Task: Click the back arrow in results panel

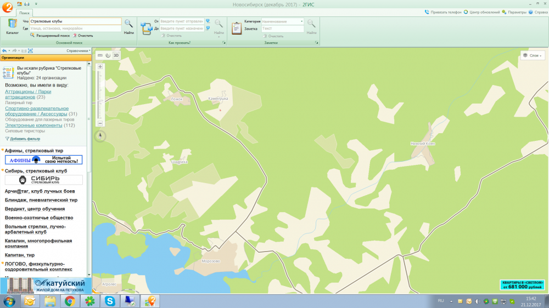Action: coord(4,50)
